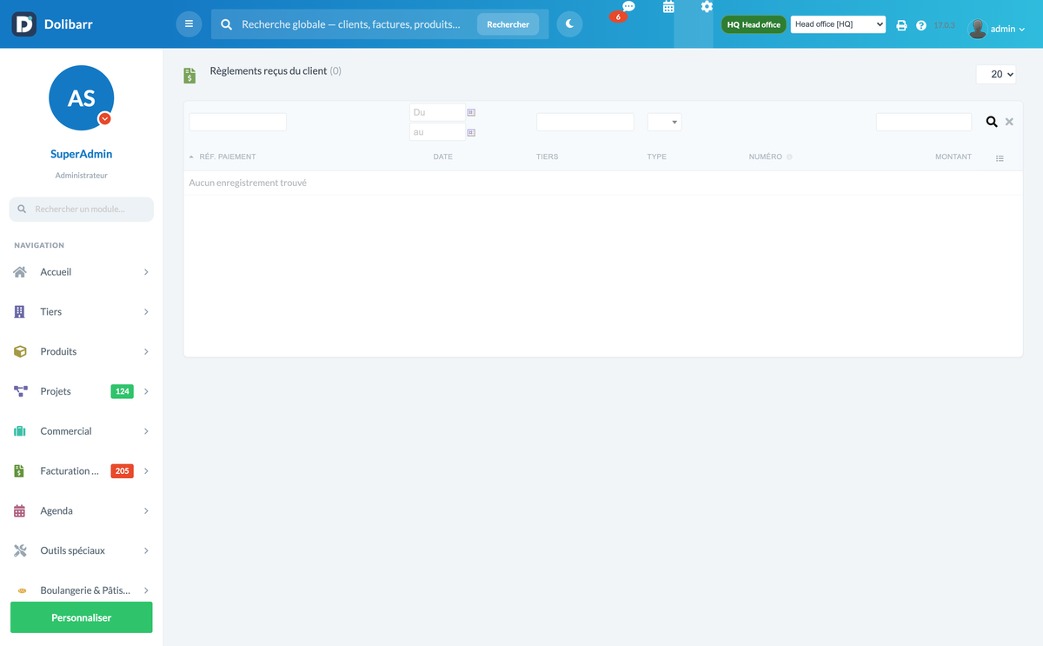This screenshot has height=646, width=1043.
Task: Click the HQ Head office badge
Action: (754, 24)
